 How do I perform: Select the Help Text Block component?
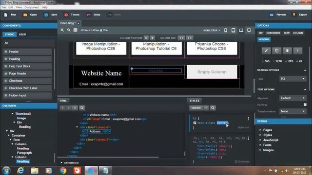tap(27, 66)
